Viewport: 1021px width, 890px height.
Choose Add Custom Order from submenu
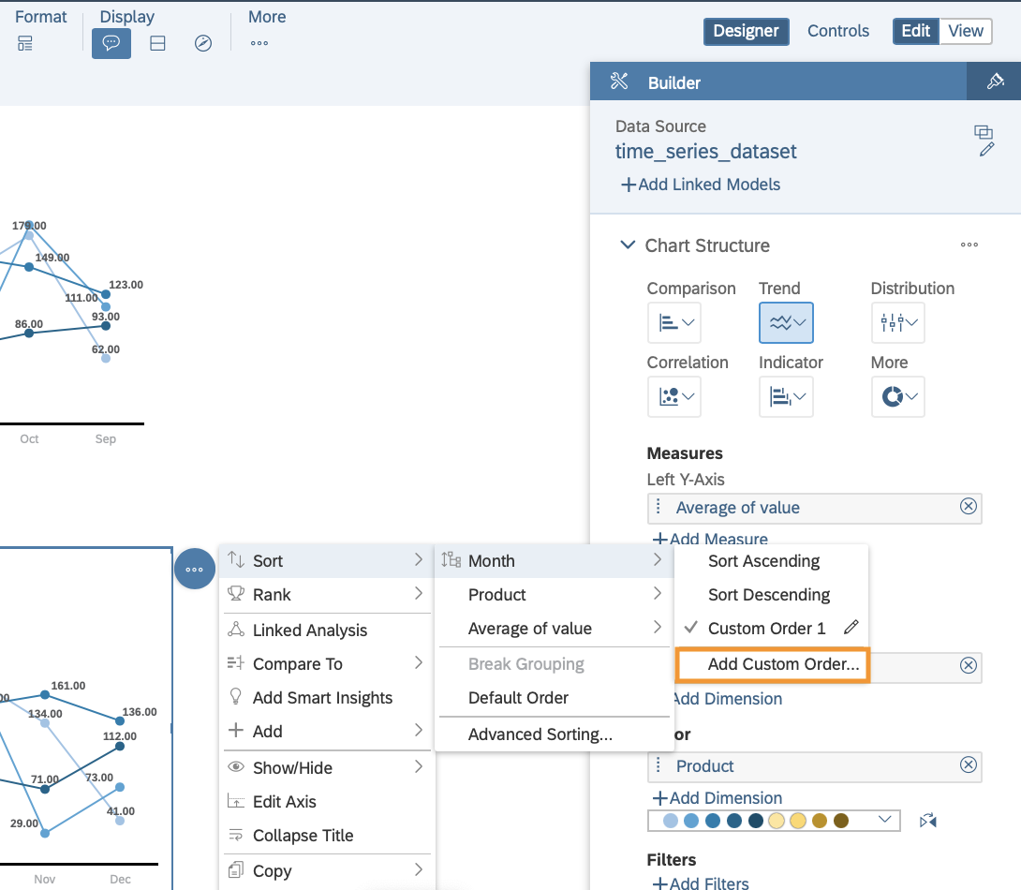pos(783,664)
